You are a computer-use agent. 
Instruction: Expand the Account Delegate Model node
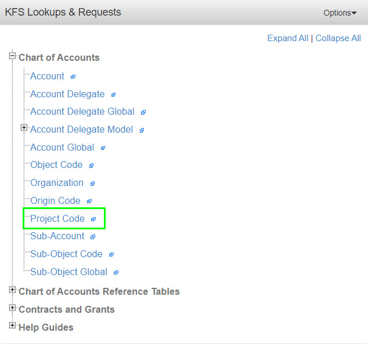24,127
